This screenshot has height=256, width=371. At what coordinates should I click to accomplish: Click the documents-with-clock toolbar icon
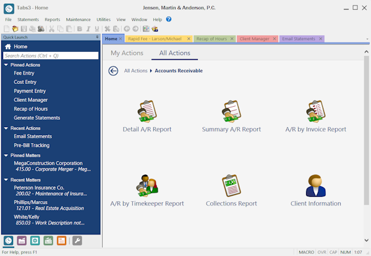coord(116,29)
